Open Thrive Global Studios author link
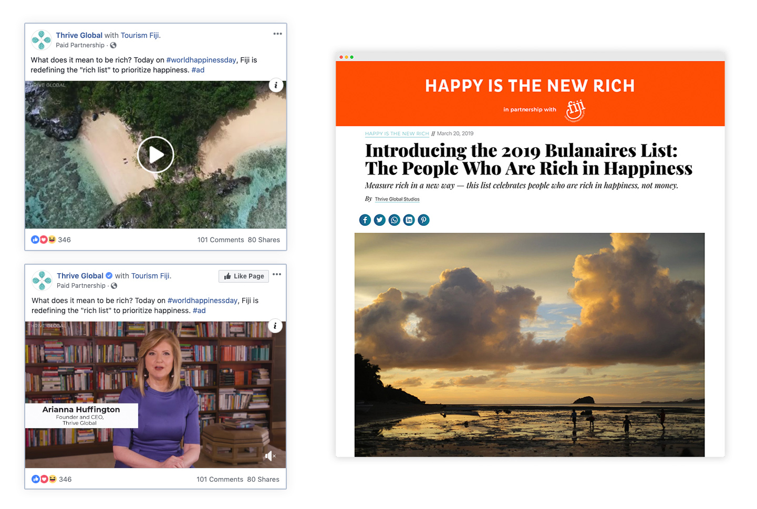Viewport: 757px width, 509px height. pos(397,199)
